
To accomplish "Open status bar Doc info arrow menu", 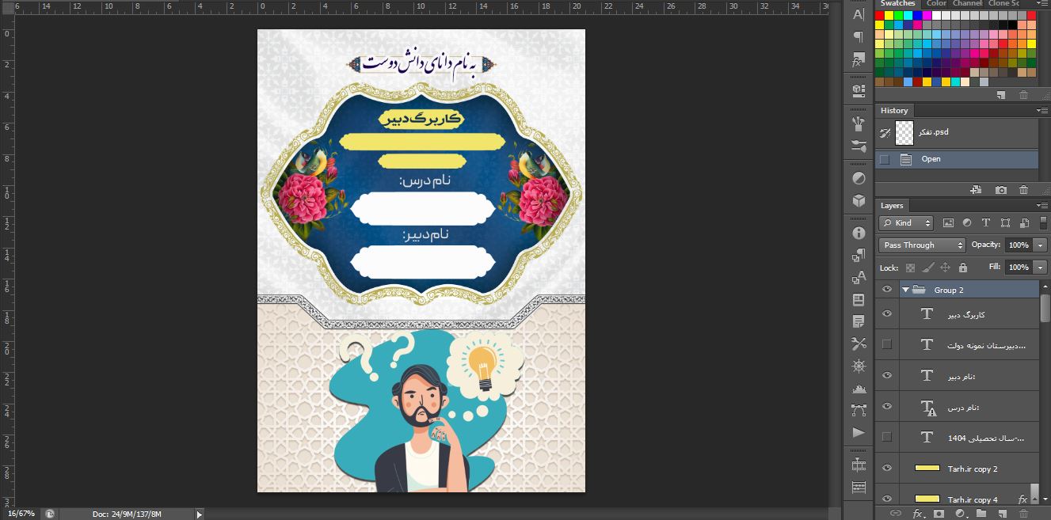I will [200, 514].
